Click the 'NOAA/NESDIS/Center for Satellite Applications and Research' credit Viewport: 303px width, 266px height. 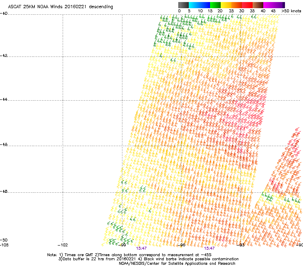tap(177, 264)
